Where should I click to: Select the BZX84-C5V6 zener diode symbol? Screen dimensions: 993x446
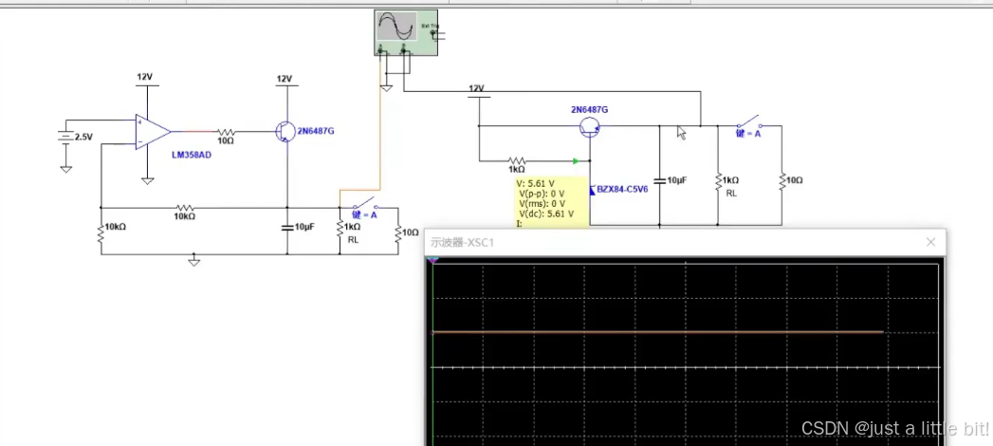click(x=592, y=190)
